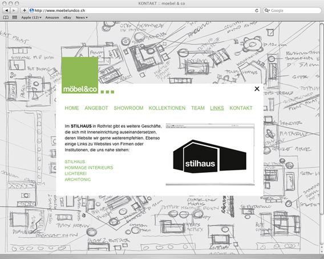Open the Apple (12) bookmarks dropdown
Screen dimensions: 324x259
click(x=31, y=18)
